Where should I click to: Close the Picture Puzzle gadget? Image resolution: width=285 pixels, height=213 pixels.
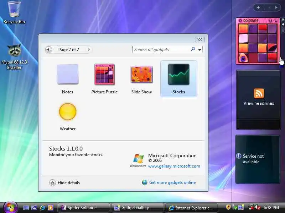coord(283,20)
